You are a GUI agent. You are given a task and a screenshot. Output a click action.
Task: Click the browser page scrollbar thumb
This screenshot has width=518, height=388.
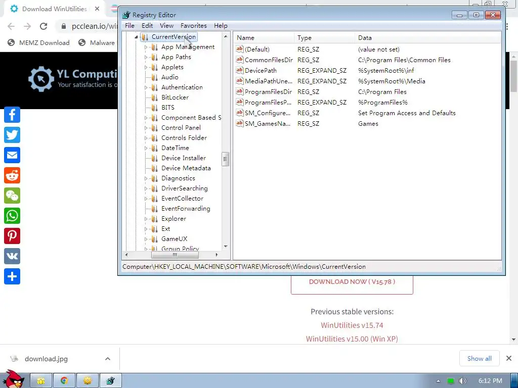514,76
